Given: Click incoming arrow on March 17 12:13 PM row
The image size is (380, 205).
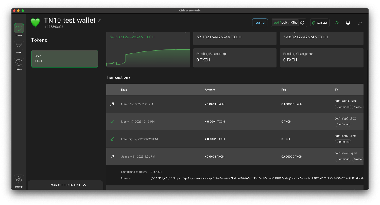Looking at the screenshot, I should click(112, 122).
